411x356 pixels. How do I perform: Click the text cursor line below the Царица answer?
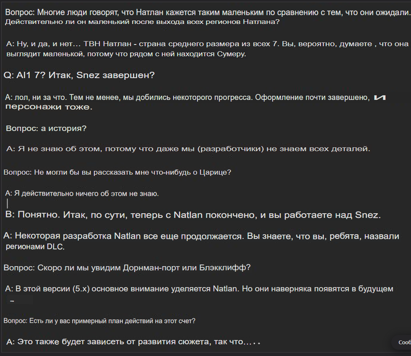(8, 204)
